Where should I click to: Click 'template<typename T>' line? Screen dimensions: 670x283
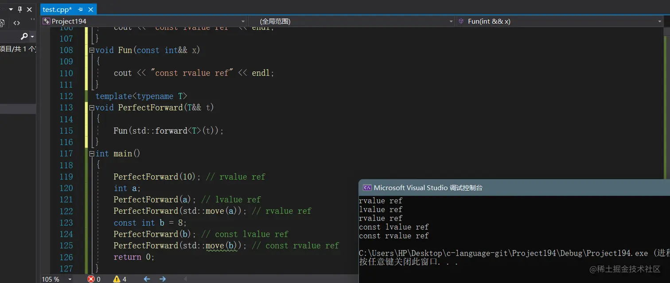tap(141, 96)
